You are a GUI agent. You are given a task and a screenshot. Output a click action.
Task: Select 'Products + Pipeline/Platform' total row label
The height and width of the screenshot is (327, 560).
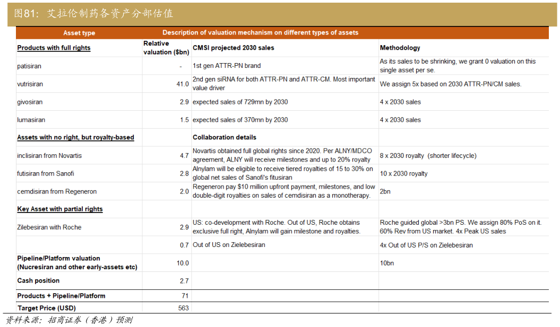tap(61, 296)
